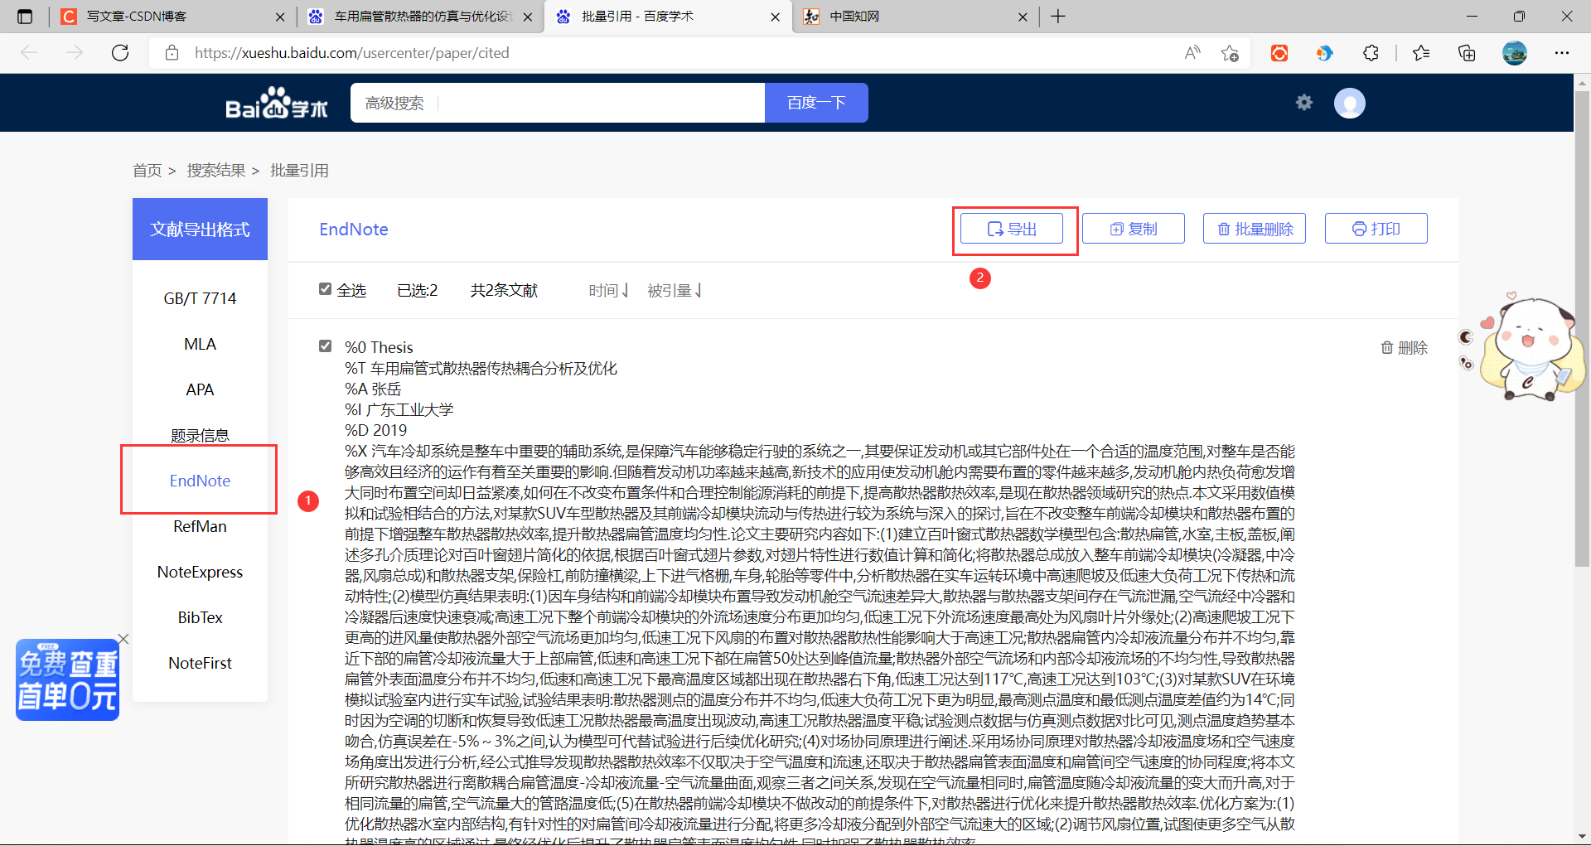Sort results by 时间 descending
1591x846 pixels.
pyautogui.click(x=607, y=290)
